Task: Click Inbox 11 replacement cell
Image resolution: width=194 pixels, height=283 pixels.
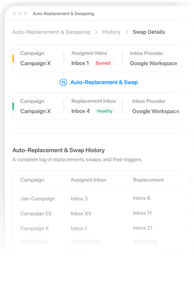Action: coord(142,213)
